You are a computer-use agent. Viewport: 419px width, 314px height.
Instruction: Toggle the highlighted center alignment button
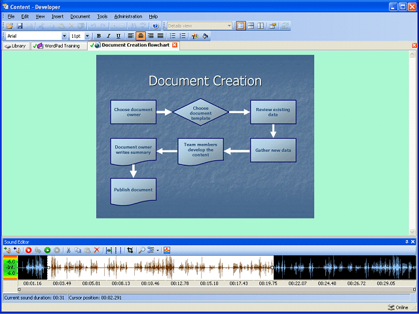(141, 36)
